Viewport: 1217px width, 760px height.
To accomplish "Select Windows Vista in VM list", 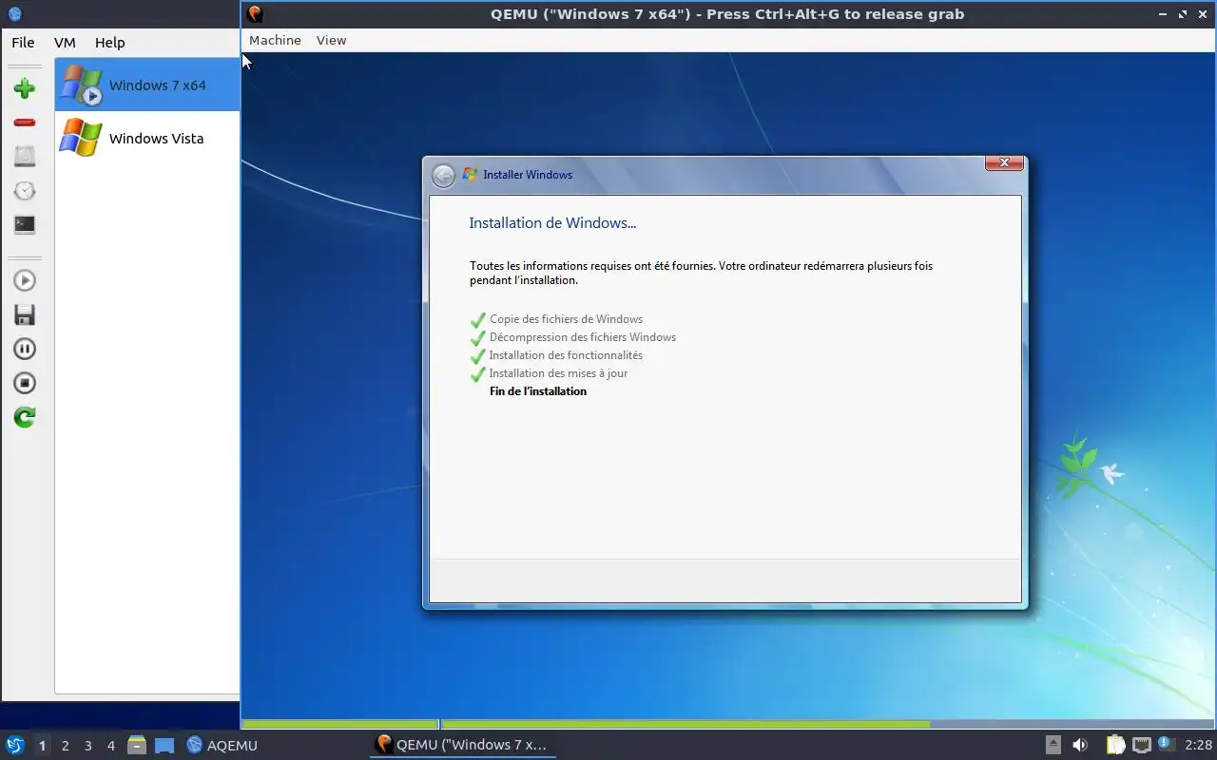I will pos(147,138).
